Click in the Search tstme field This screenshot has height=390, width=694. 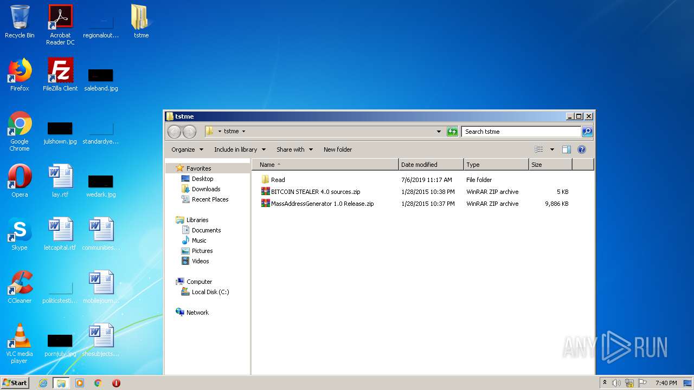pos(521,132)
